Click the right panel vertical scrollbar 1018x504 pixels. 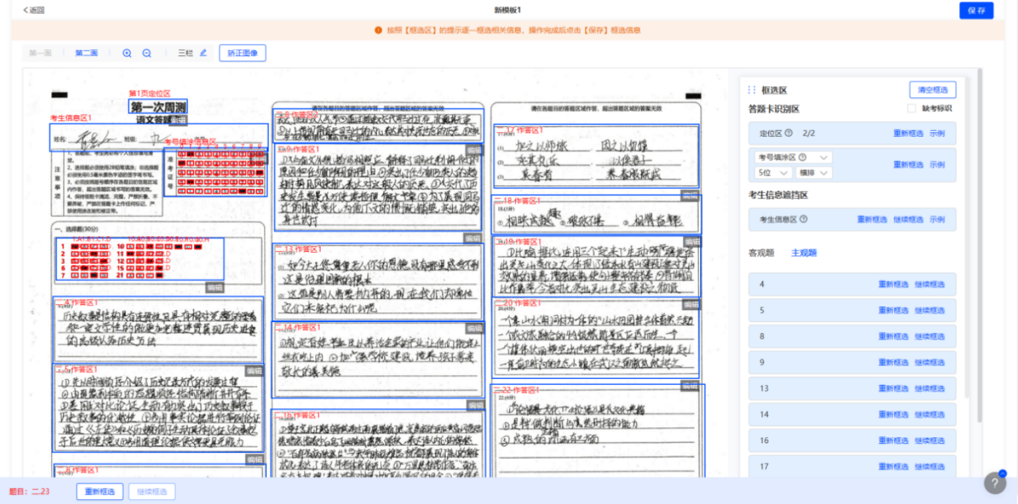(968, 238)
